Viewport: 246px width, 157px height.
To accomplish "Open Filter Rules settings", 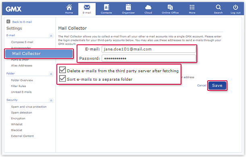I will point(19,86).
